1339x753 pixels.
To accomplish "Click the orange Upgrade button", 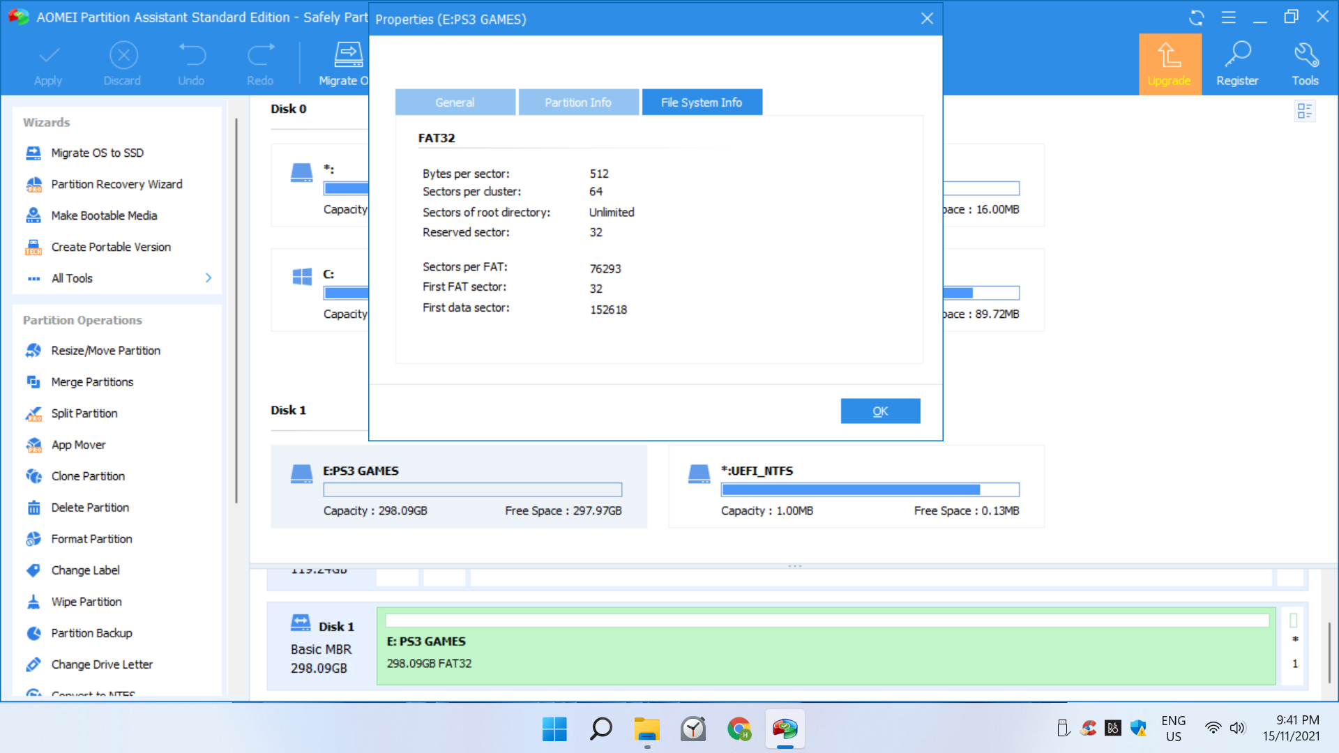I will [1170, 64].
